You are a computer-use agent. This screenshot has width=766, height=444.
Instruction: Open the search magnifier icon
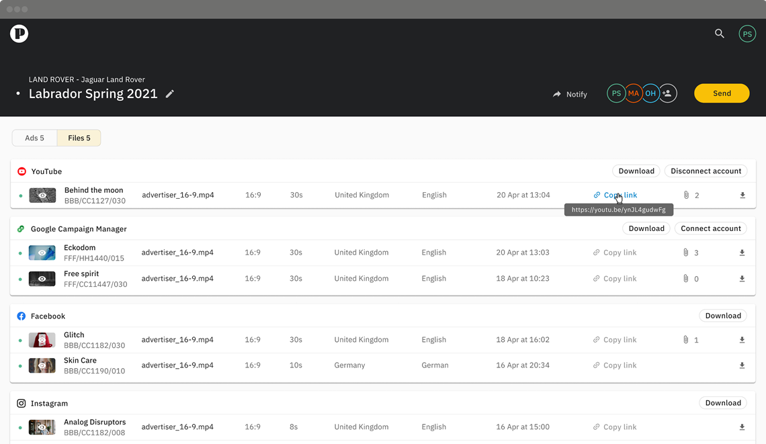[719, 34]
